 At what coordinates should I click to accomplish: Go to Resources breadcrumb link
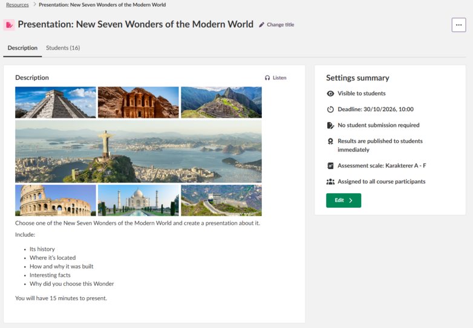point(17,5)
